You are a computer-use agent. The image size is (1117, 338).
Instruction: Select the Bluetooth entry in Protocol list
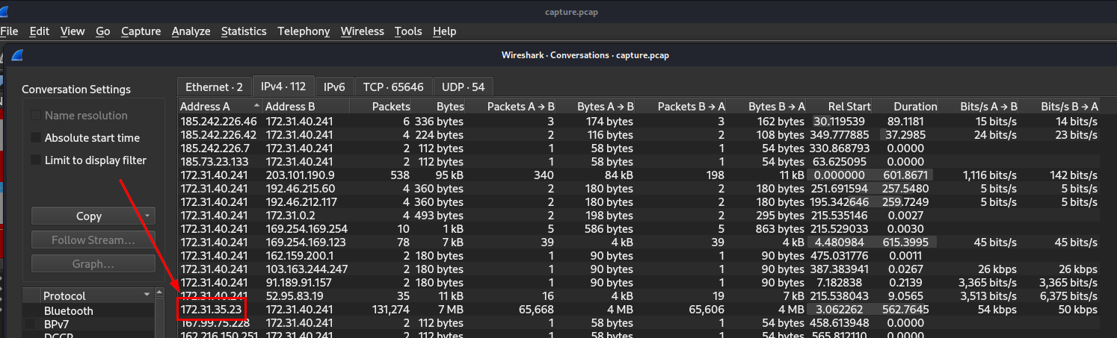pos(69,311)
